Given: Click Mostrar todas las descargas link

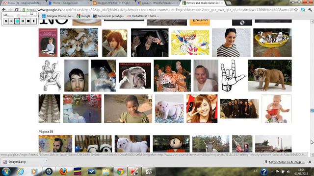Looking at the screenshot, I should [x=287, y=162].
